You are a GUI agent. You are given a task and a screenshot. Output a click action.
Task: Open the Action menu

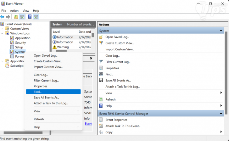14,11
